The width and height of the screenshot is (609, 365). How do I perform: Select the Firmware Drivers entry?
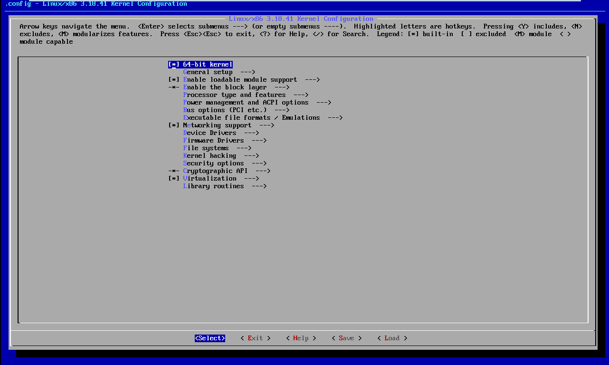click(213, 141)
